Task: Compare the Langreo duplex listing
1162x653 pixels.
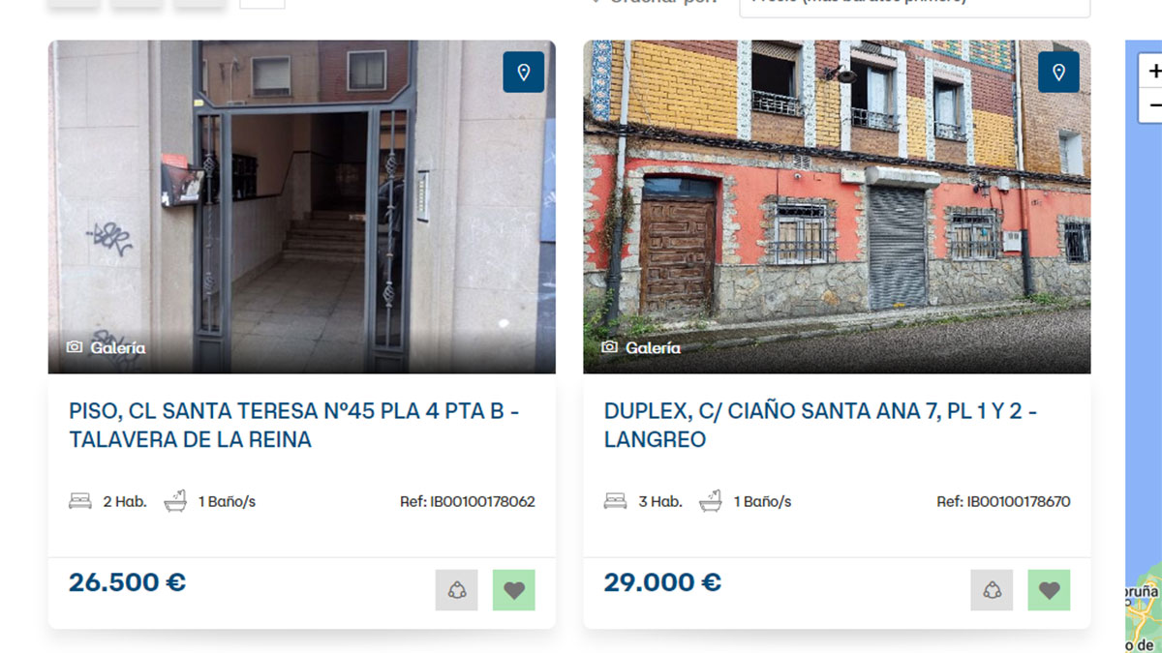Action: point(992,590)
